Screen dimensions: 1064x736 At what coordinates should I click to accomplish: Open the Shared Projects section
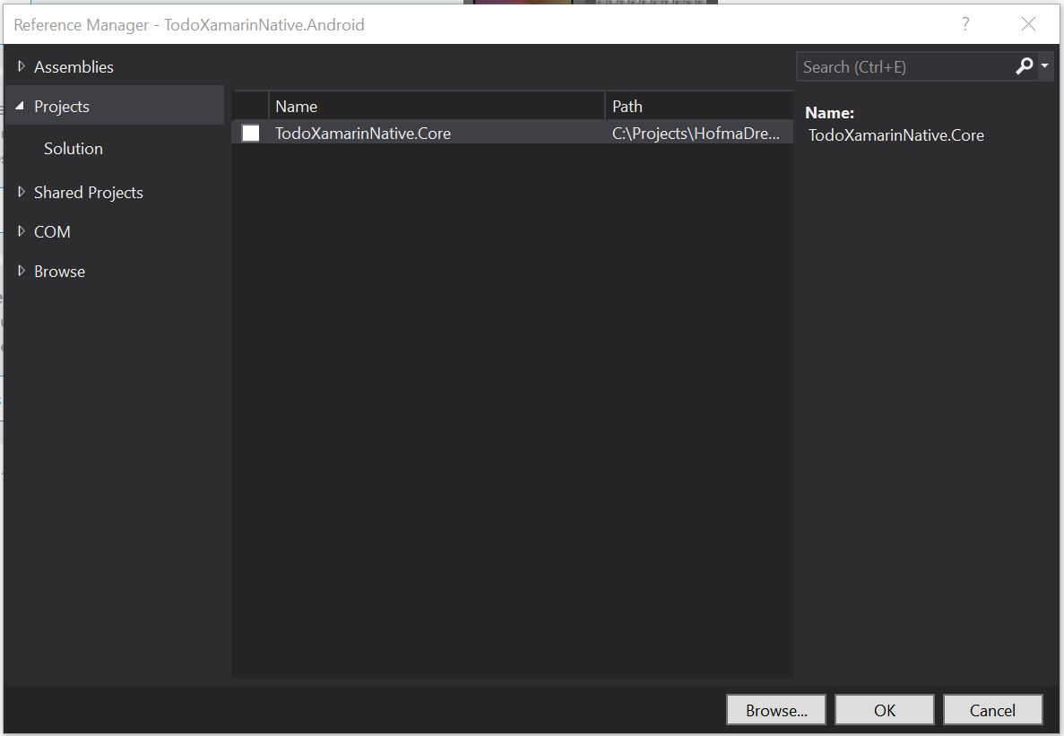pyautogui.click(x=89, y=193)
